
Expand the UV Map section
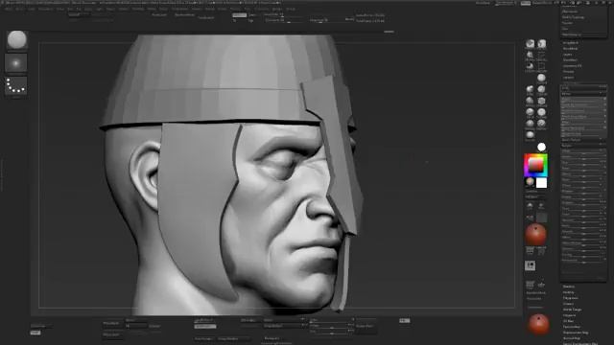tap(568, 321)
